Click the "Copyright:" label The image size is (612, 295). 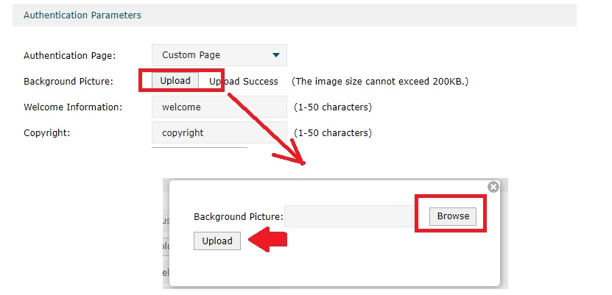[x=48, y=133]
